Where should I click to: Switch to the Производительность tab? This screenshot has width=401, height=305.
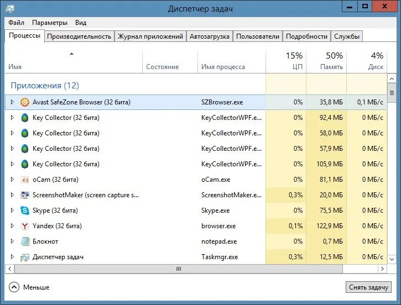pyautogui.click(x=79, y=36)
